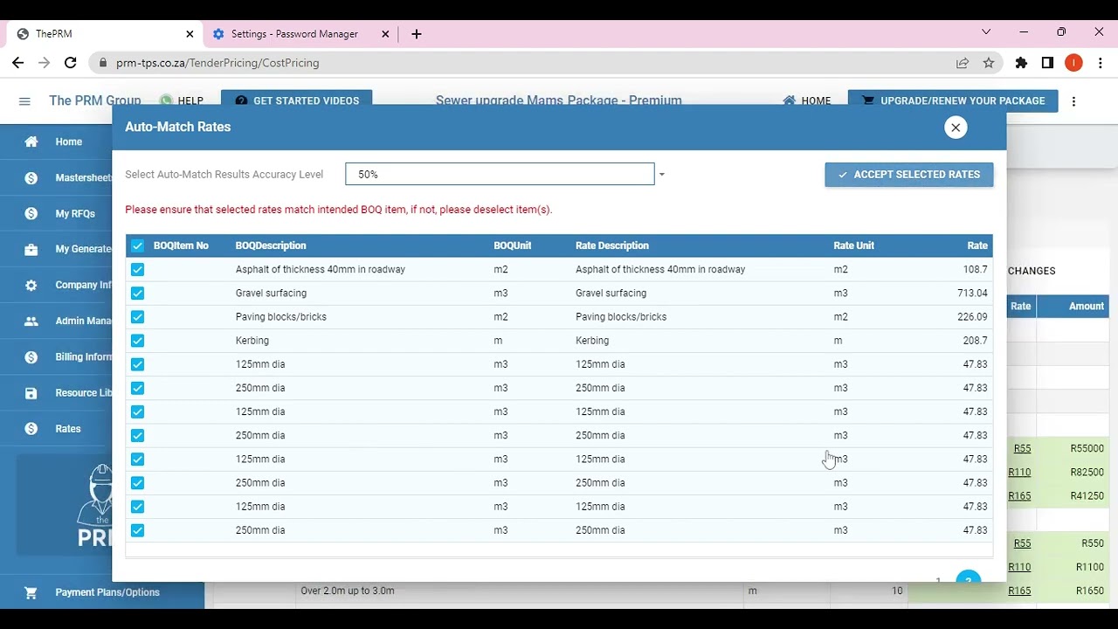Open the accuracy level dropdown arrow
Image resolution: width=1118 pixels, height=629 pixels.
coord(661,175)
